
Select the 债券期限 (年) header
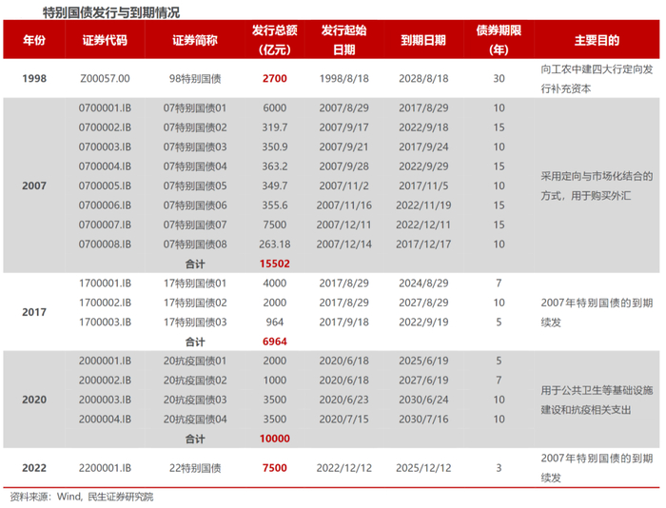[499, 40]
